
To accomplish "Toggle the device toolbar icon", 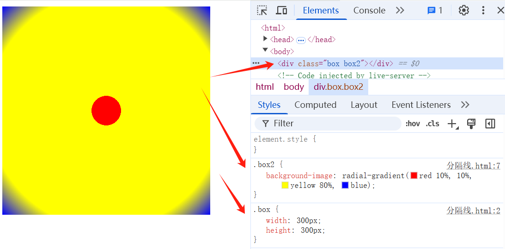I will point(281,10).
